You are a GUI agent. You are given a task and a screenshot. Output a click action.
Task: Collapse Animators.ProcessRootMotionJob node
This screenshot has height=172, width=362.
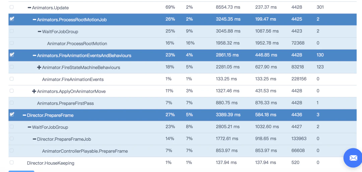tap(35, 20)
